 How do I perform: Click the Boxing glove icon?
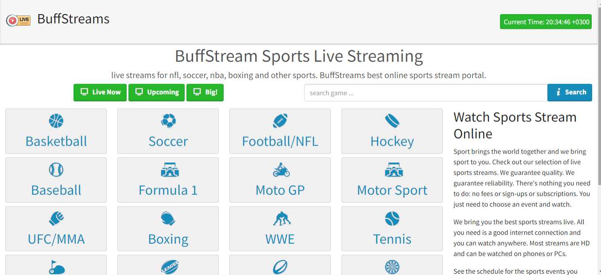(x=168, y=218)
